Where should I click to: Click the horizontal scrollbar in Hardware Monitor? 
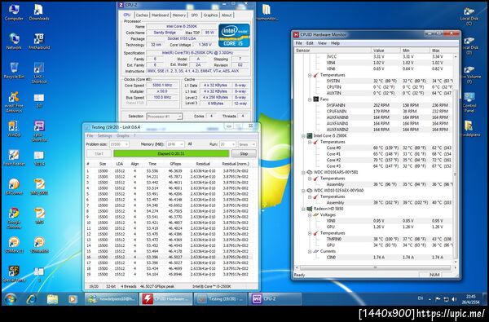(375, 267)
